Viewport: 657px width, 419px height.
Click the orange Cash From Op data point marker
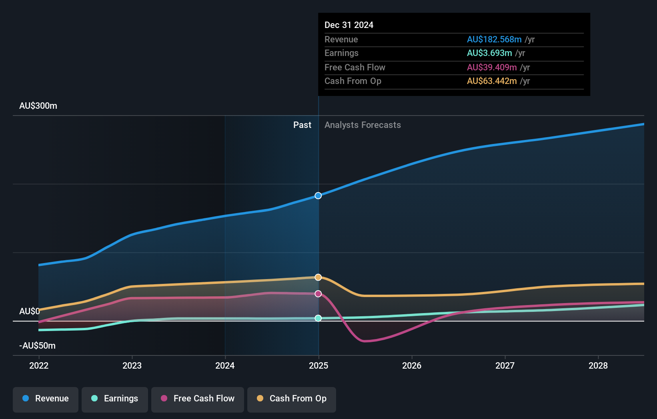click(318, 277)
